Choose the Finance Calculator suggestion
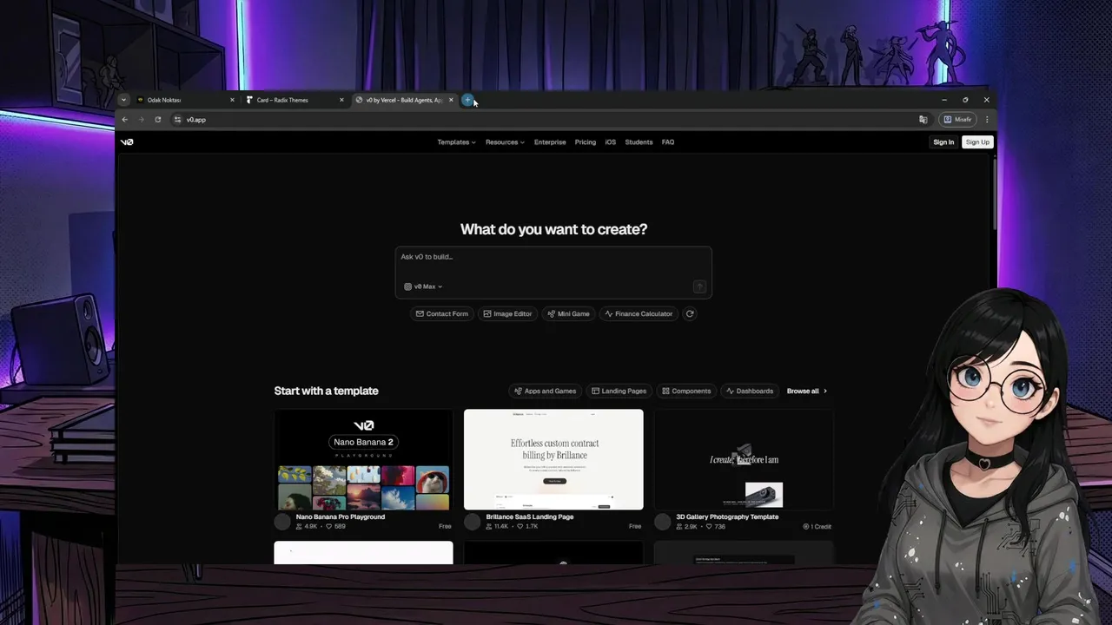This screenshot has height=625, width=1112. point(639,313)
